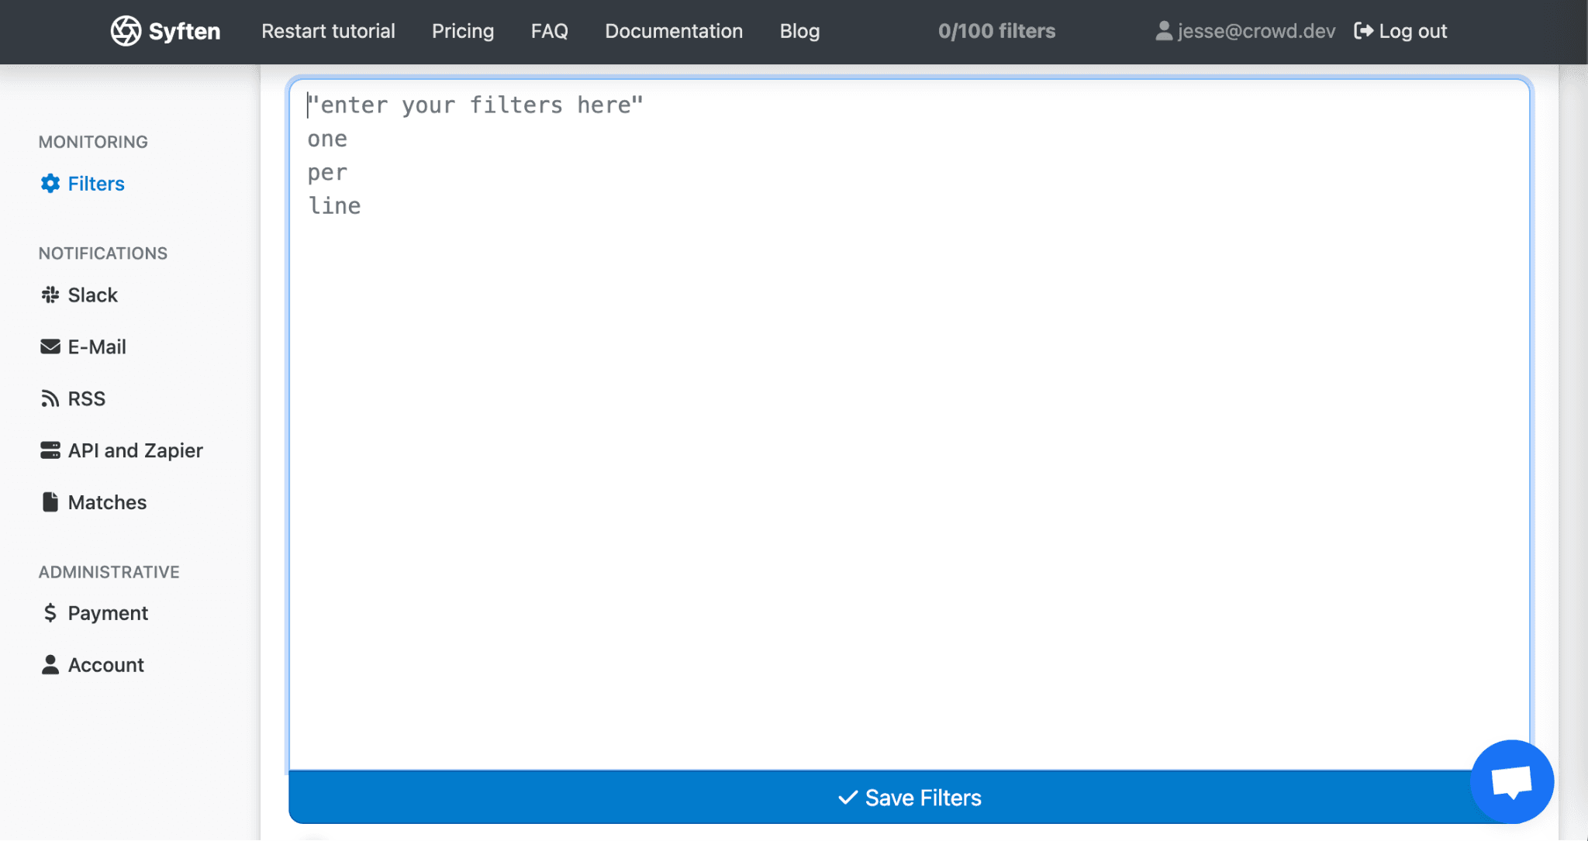Open the chat support bubble

1511,781
